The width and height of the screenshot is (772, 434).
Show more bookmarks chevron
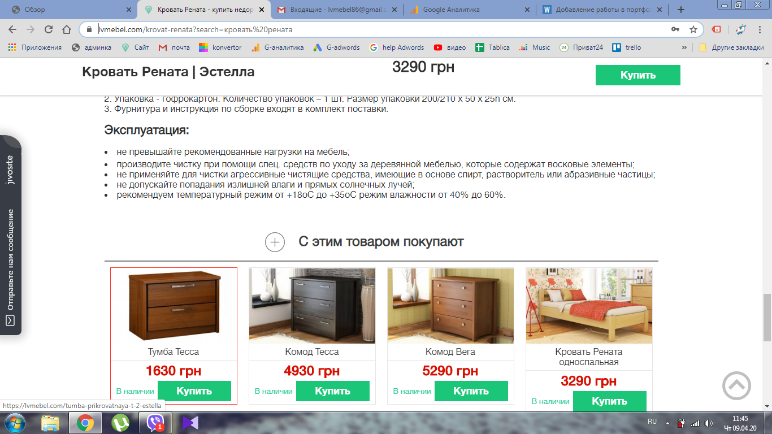[684, 47]
